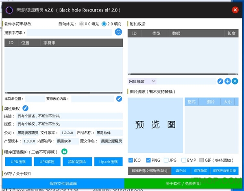Click the edit pencil icon under 附加数据 table
This screenshot has height=191, width=244.
tap(220, 81)
